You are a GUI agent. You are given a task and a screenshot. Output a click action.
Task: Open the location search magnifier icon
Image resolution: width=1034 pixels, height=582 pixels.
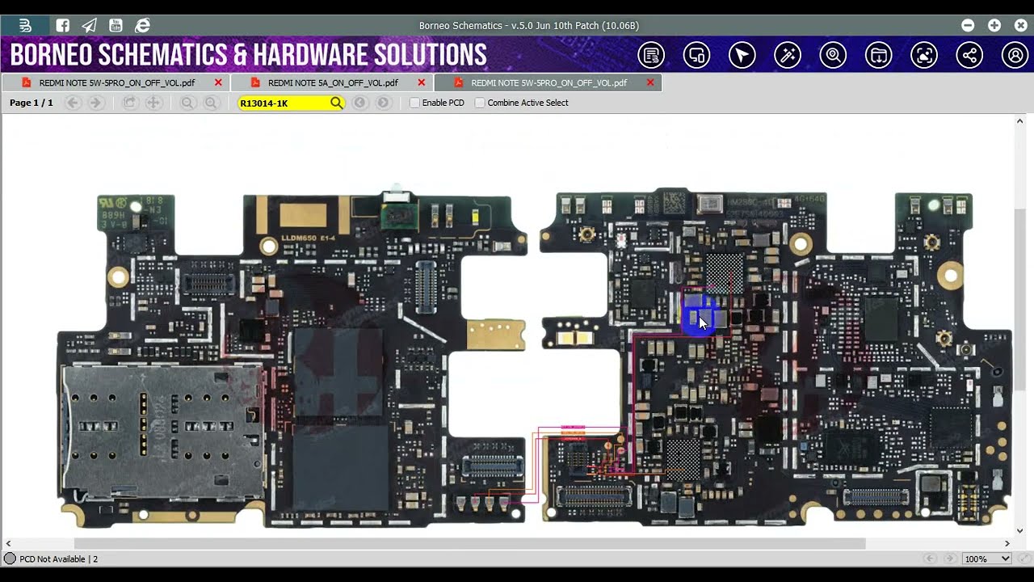[833, 55]
